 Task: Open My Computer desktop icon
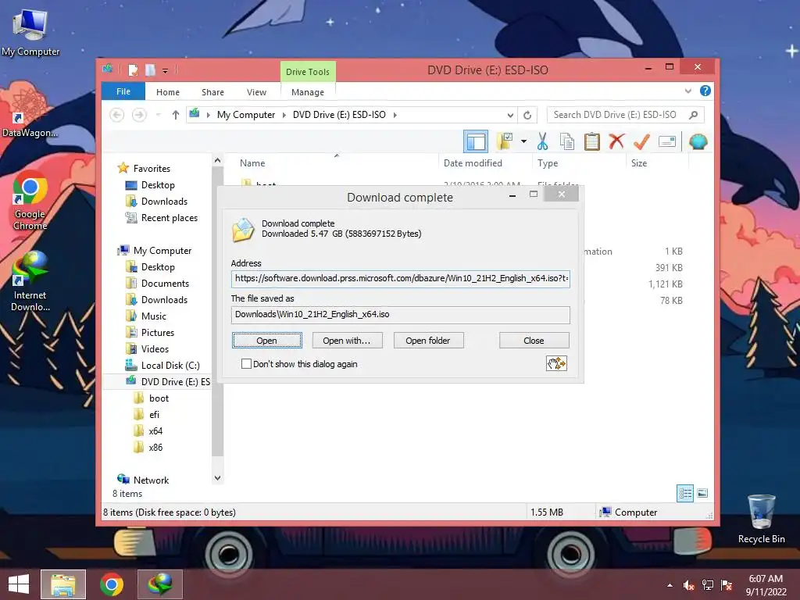(x=30, y=31)
